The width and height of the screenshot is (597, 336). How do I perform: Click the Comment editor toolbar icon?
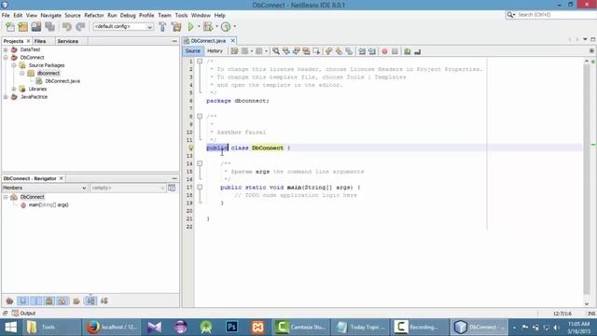point(408,51)
